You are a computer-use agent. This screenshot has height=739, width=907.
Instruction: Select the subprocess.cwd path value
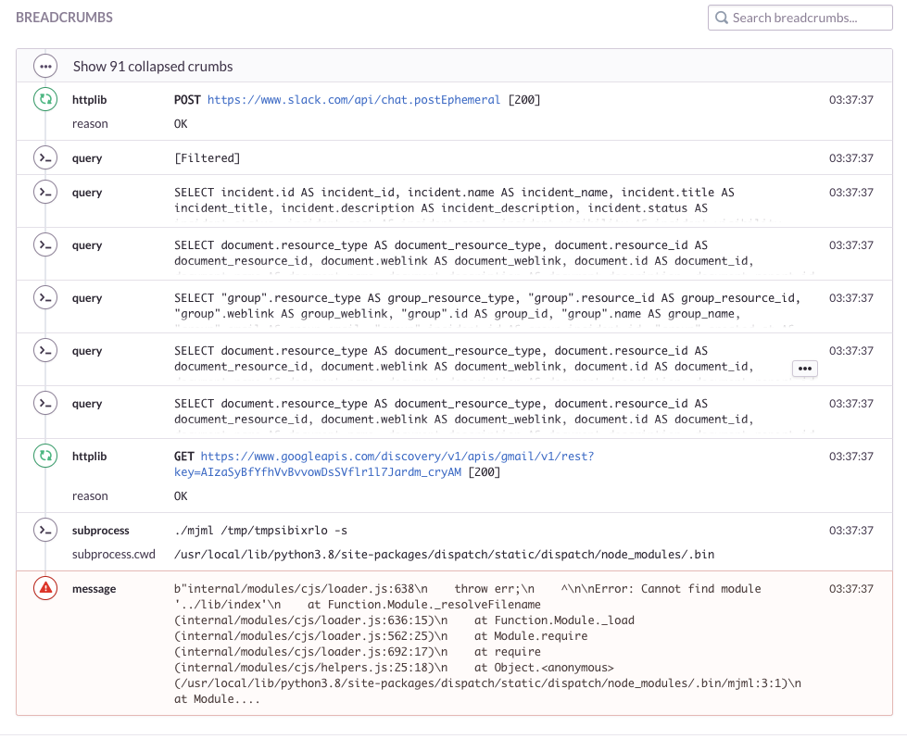coord(445,555)
